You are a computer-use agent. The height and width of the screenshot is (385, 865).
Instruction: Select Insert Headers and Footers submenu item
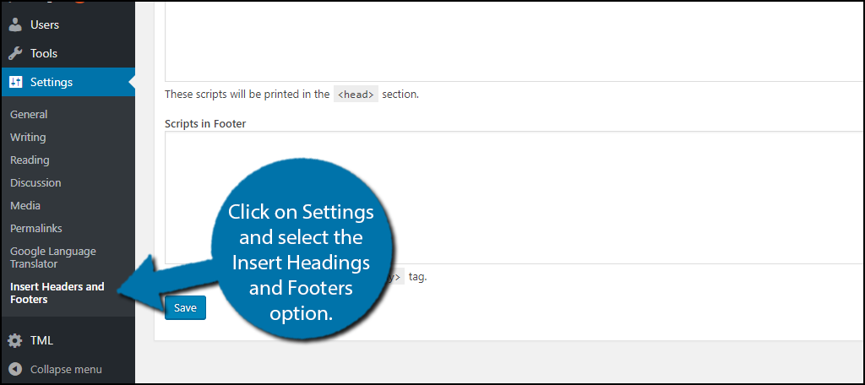(57, 293)
